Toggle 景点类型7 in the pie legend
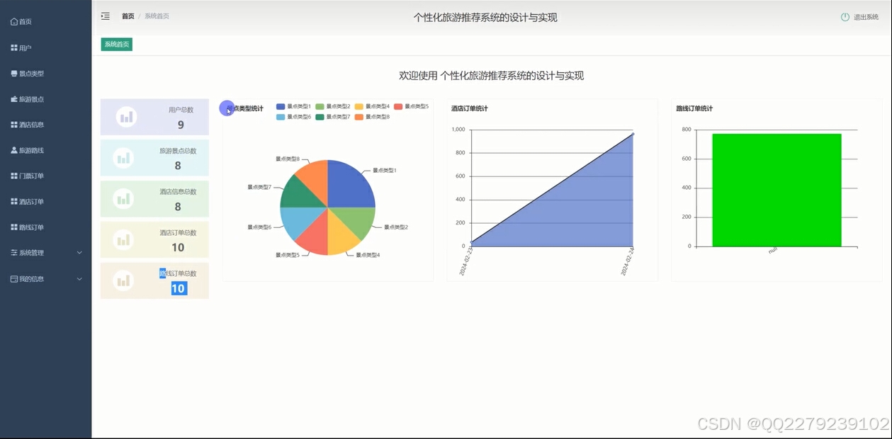This screenshot has height=439, width=892. pyautogui.click(x=333, y=117)
